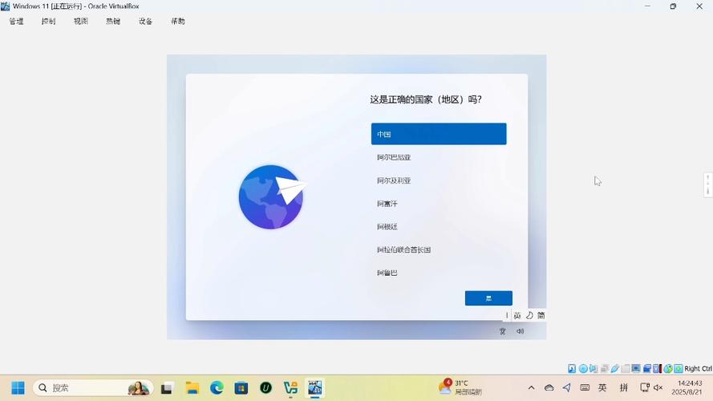Open the 视图 menu
This screenshot has height=401, width=713.
point(81,21)
